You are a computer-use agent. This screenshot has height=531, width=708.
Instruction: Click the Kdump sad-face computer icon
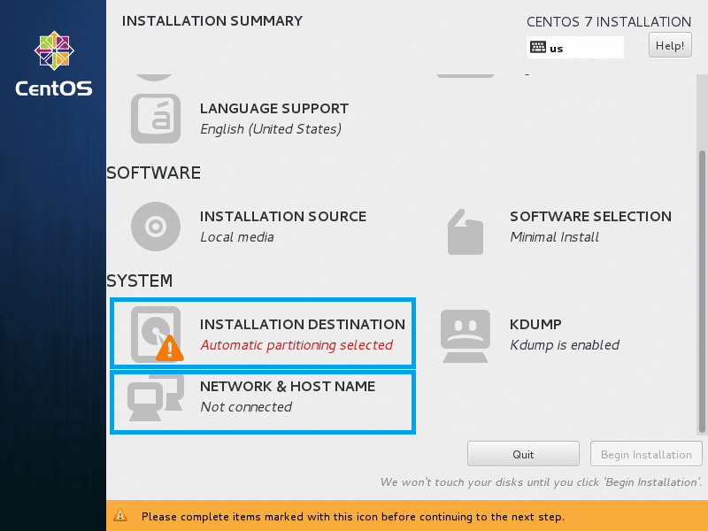(x=466, y=336)
